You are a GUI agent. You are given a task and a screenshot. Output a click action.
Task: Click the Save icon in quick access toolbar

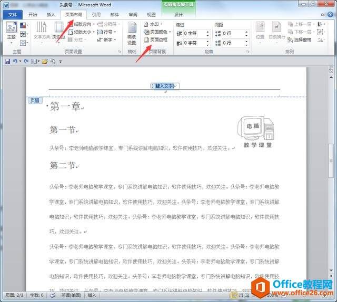click(x=7, y=62)
